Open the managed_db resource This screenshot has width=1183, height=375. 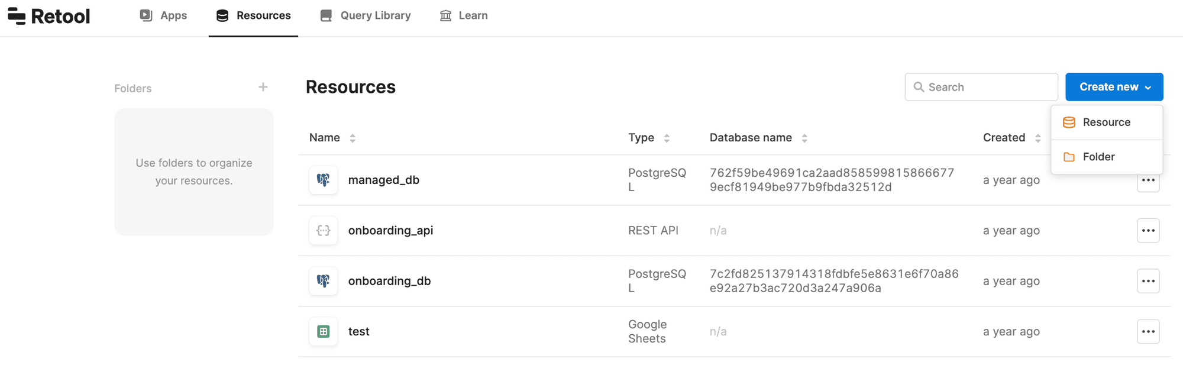coord(384,180)
